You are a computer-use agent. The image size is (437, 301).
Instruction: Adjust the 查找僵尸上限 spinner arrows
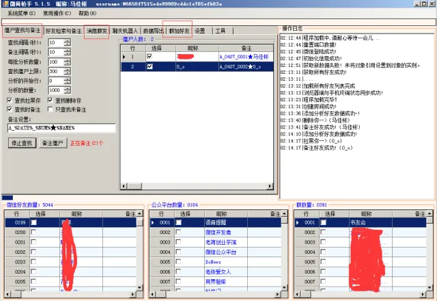click(68, 71)
